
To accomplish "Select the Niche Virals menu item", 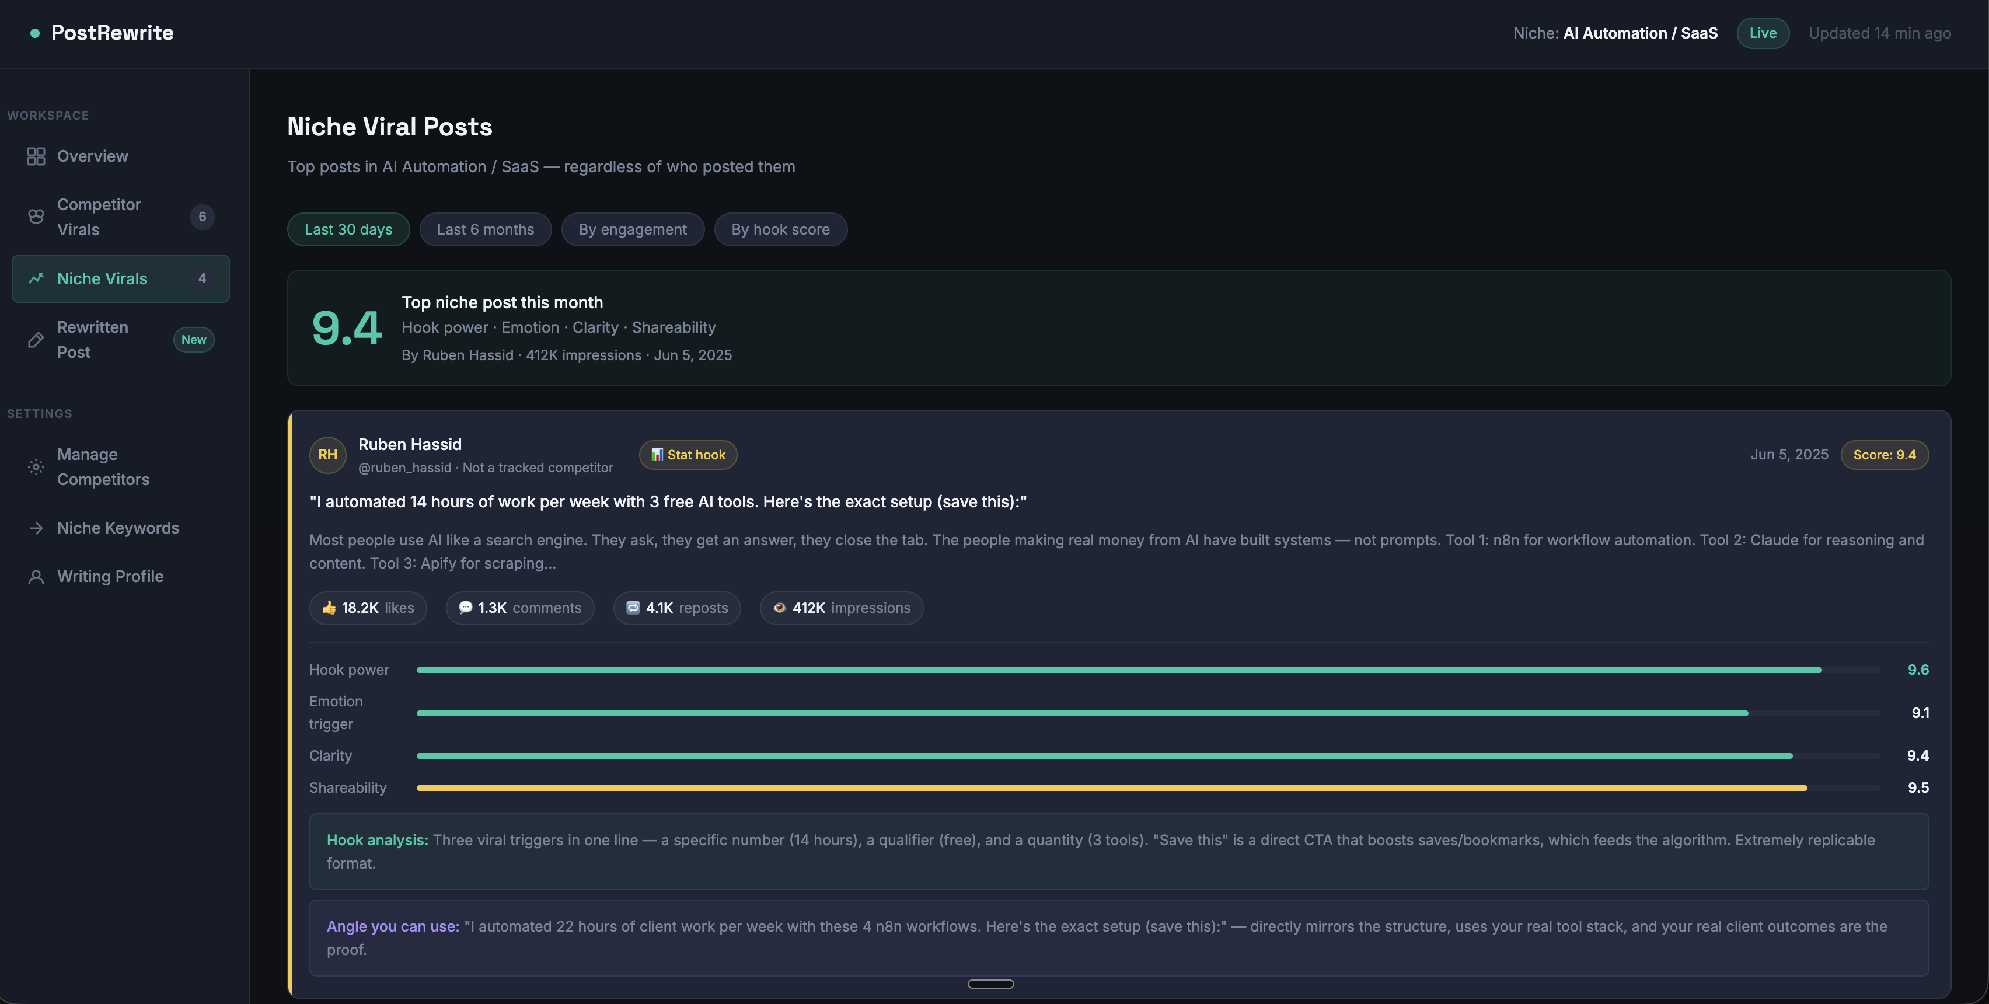I will click(120, 279).
